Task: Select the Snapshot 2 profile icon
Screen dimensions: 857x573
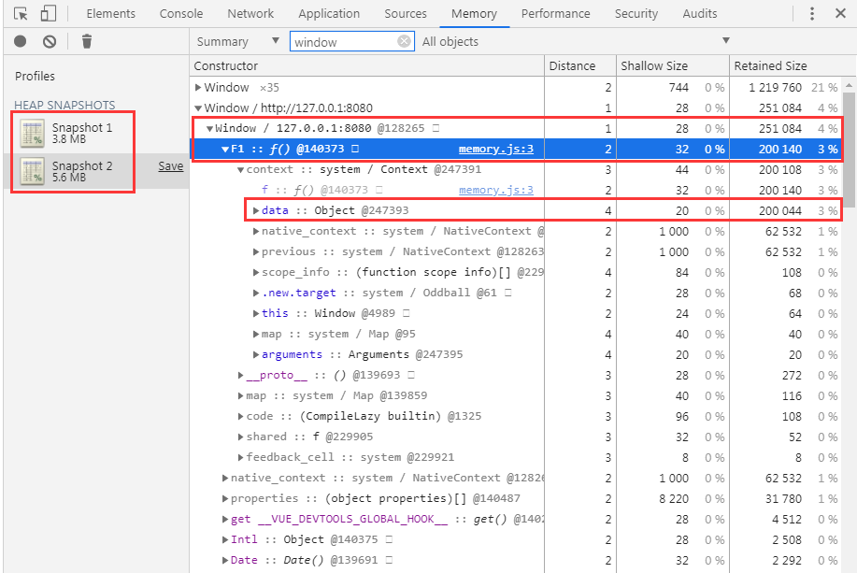Action: pyautogui.click(x=33, y=172)
